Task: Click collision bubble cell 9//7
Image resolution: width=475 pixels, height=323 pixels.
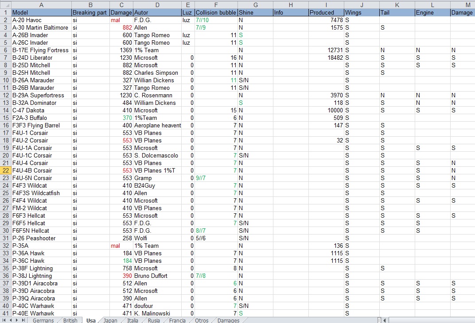Action: tap(216, 178)
